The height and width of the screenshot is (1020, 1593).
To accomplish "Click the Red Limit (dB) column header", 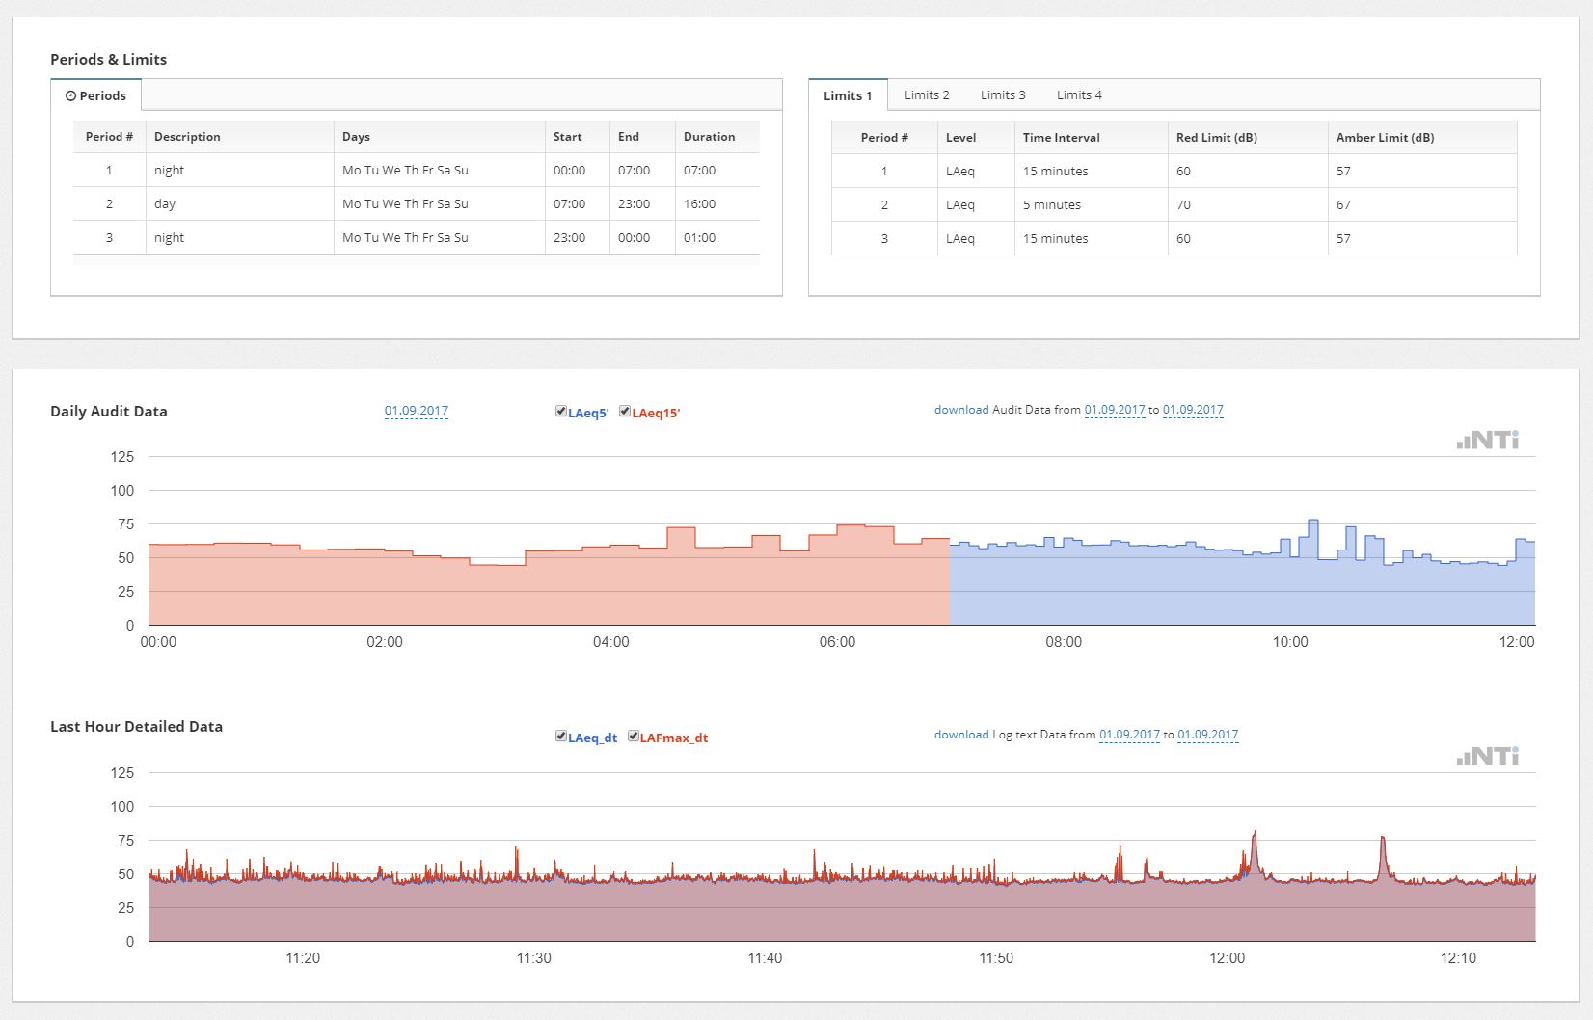I will click(1216, 138).
